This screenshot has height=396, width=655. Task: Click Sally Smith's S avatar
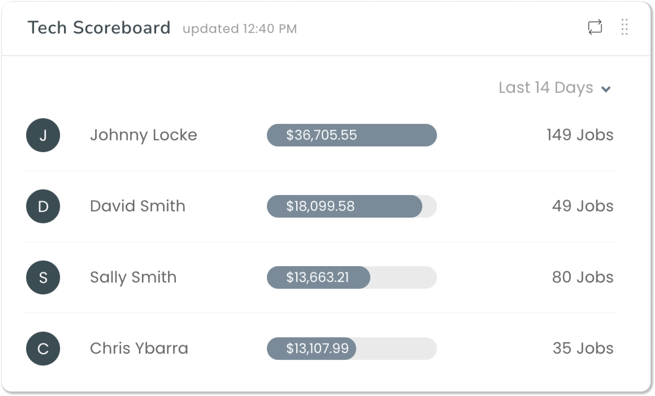pos(43,277)
